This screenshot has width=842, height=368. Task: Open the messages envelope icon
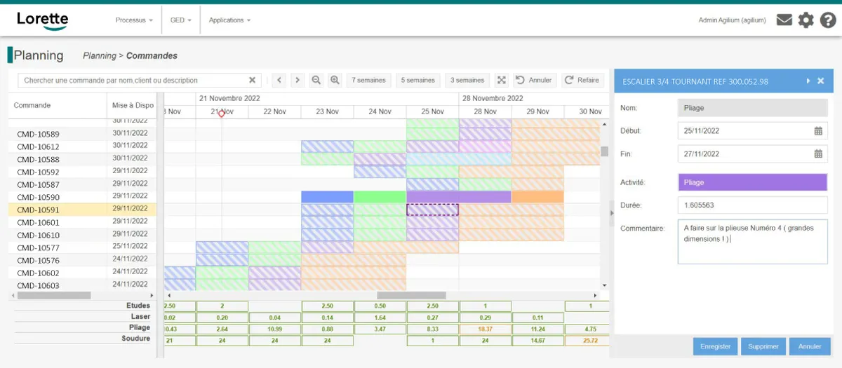point(784,20)
